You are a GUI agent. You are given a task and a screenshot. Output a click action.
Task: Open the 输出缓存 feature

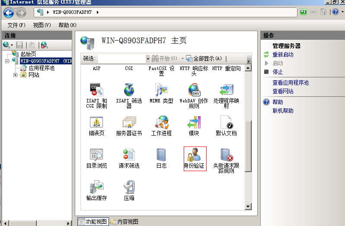tap(96, 191)
